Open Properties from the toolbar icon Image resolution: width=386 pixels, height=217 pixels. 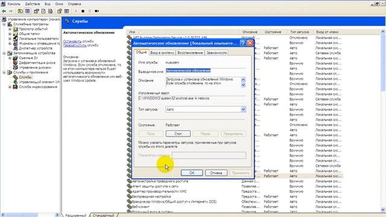tap(36, 11)
